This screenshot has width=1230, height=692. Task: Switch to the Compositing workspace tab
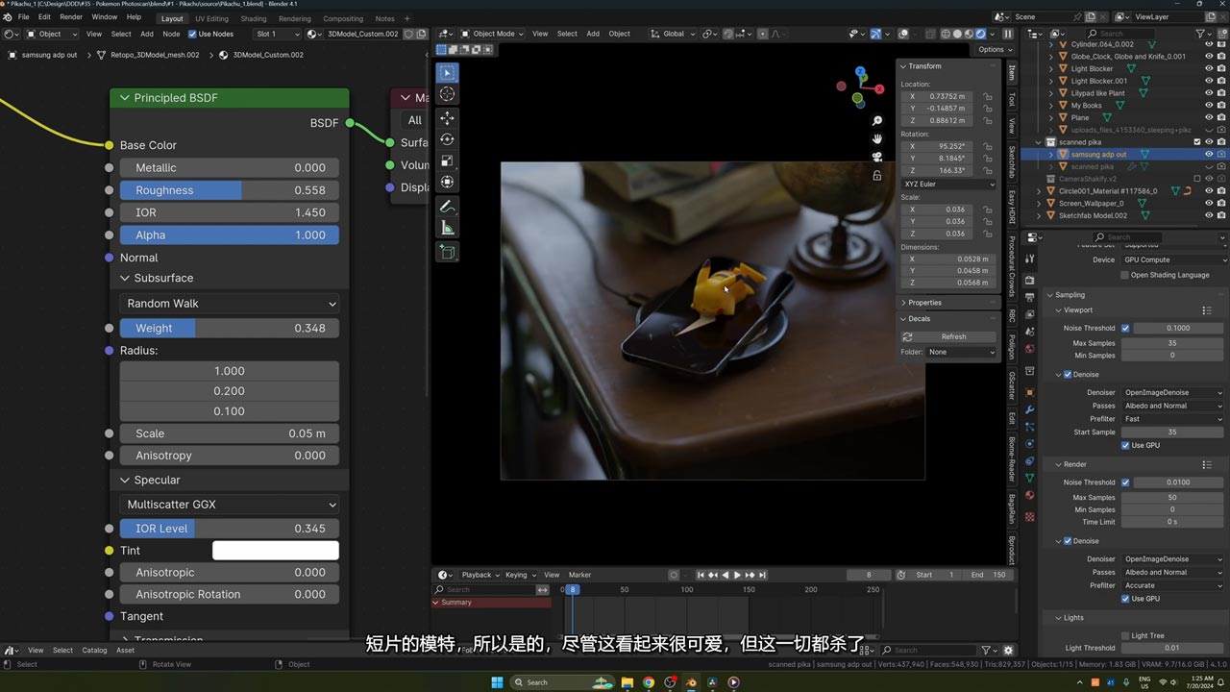pyautogui.click(x=343, y=18)
